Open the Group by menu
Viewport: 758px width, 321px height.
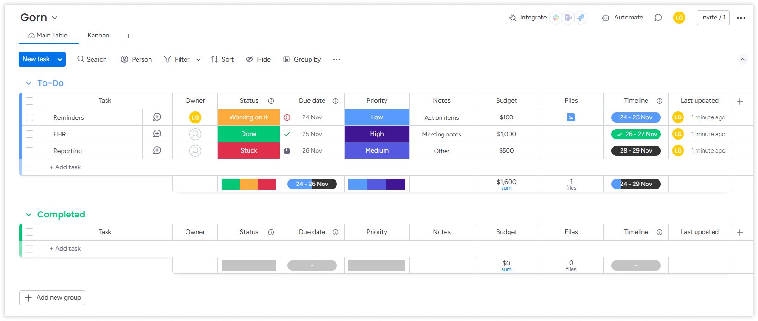coord(302,59)
